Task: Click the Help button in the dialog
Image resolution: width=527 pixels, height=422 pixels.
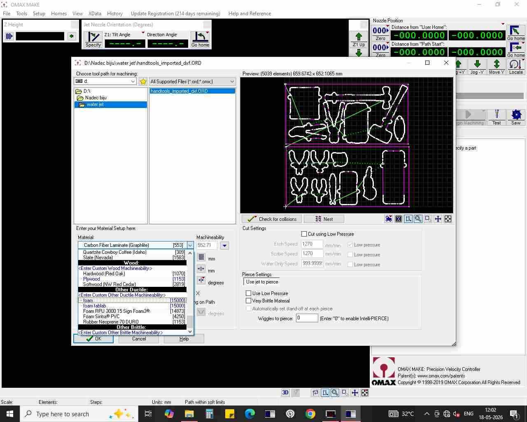Action: 184,339
